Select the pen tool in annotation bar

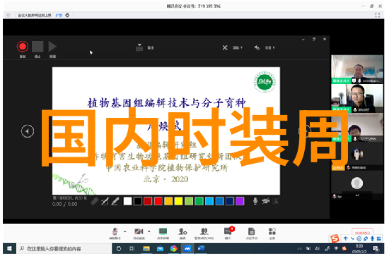[105, 202]
